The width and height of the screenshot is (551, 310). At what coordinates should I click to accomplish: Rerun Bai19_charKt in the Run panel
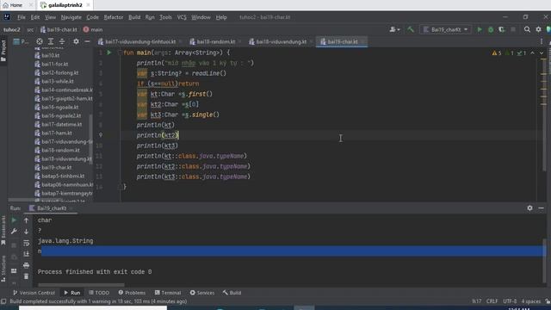pyautogui.click(x=14, y=220)
